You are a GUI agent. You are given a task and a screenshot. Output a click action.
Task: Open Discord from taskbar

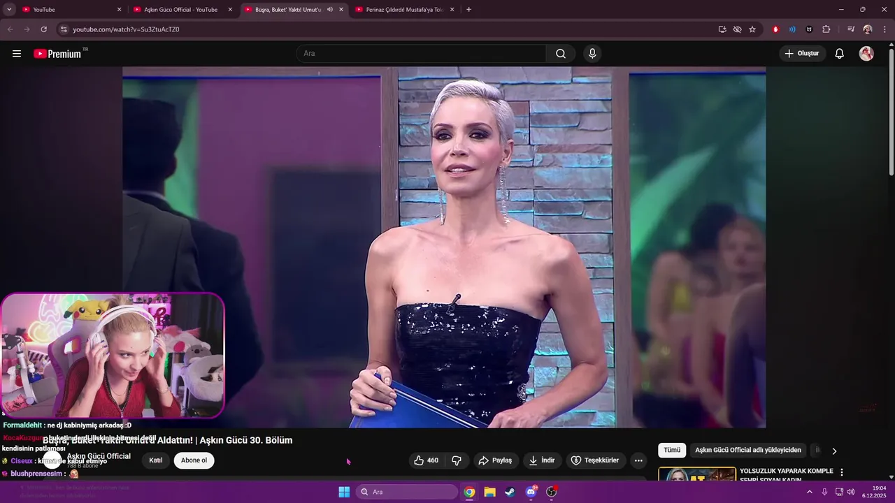pos(531,492)
